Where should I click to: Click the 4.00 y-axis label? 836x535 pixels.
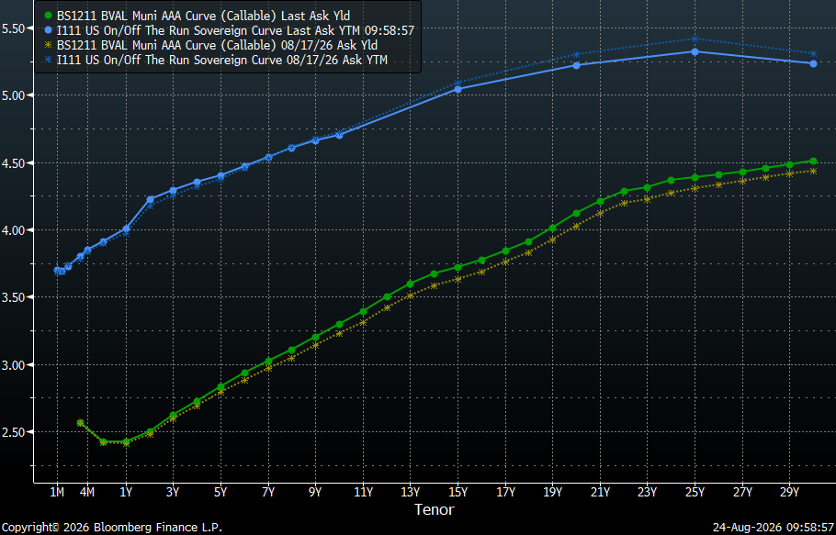14,230
